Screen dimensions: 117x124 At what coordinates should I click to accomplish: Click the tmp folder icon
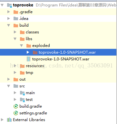coord(22,73)
